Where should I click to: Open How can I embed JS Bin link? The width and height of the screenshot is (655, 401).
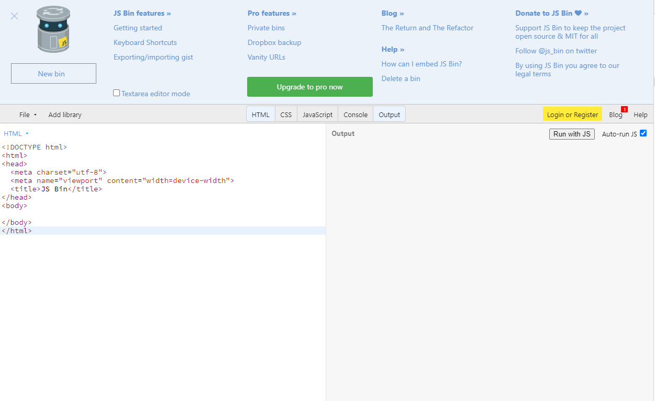(x=421, y=64)
